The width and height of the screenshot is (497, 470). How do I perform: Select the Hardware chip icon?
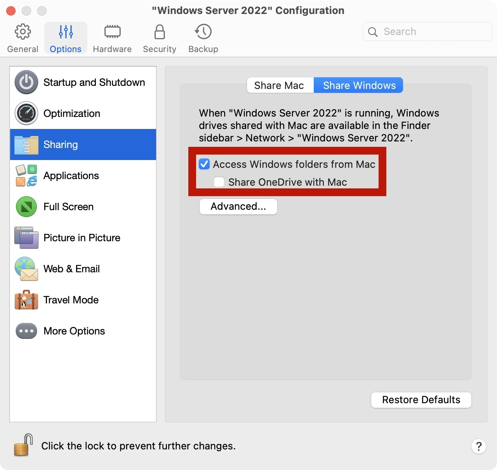(x=112, y=32)
